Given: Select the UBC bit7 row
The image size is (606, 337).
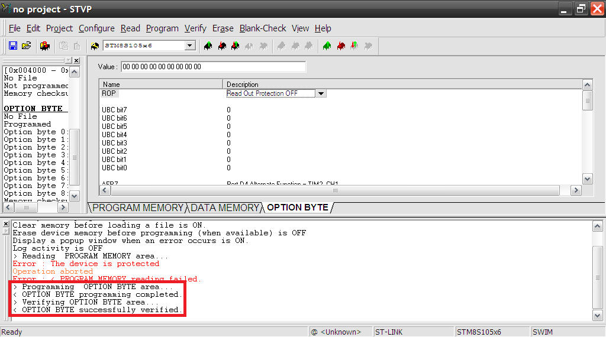Looking at the screenshot, I should click(x=114, y=110).
